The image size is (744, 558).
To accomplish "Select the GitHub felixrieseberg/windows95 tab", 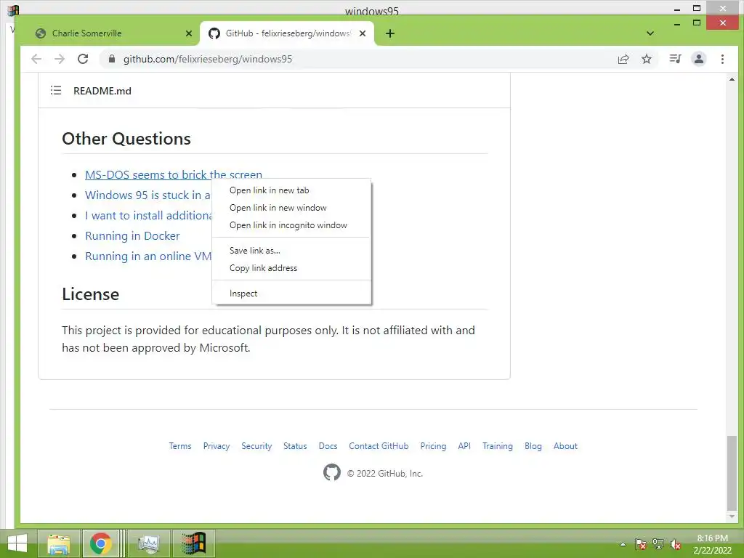I will point(288,33).
